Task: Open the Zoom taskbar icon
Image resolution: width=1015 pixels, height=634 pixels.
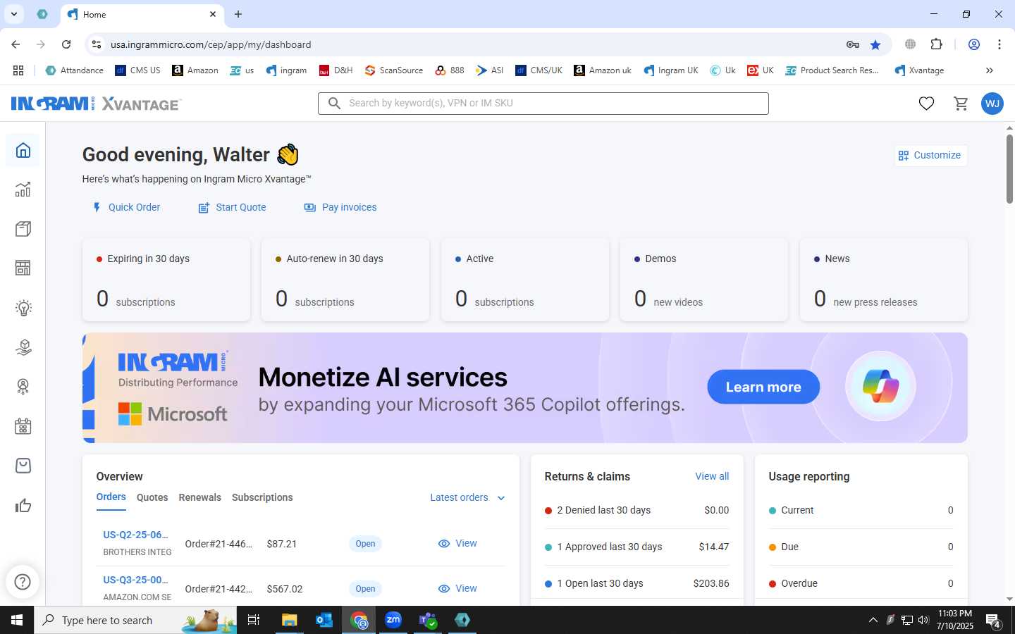Action: 393,620
